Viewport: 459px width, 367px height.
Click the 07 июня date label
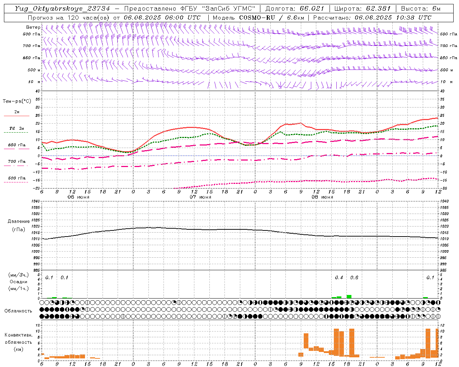tap(200, 197)
